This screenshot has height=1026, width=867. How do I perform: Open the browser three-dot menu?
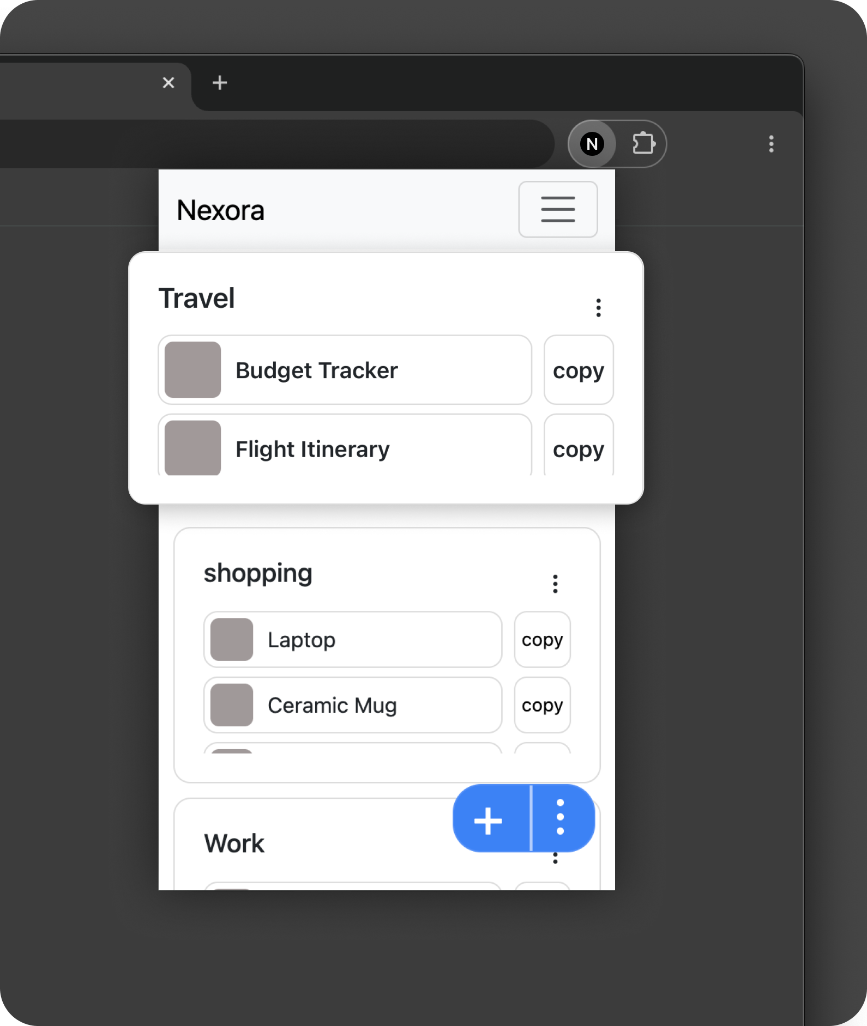tap(770, 144)
